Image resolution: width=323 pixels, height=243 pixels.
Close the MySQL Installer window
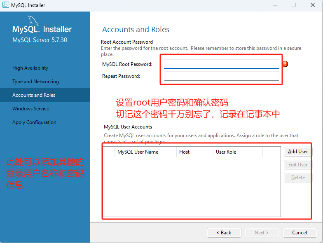[x=312, y=5]
